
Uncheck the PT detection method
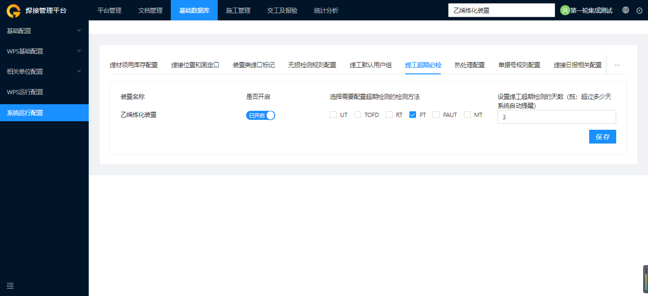coord(413,115)
